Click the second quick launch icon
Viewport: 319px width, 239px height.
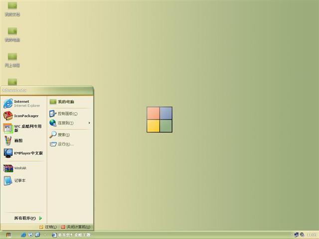(30, 235)
